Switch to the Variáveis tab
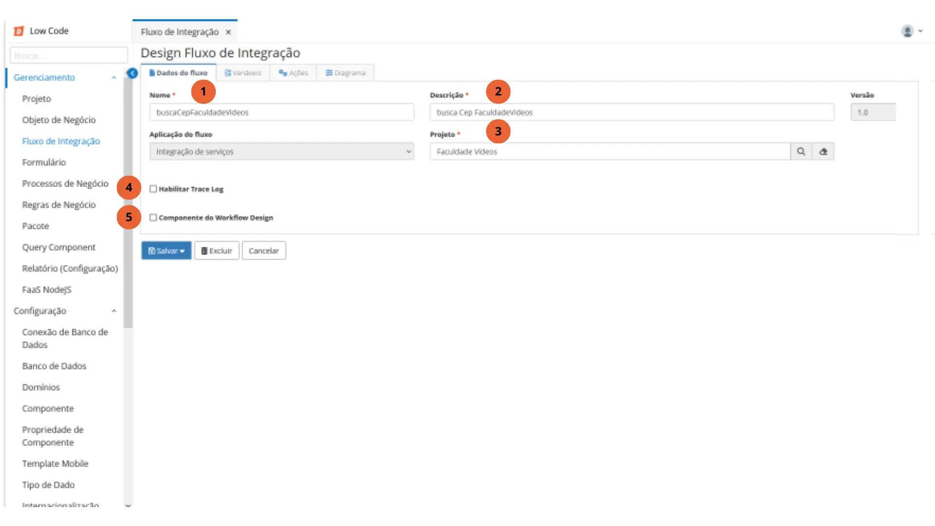 [243, 73]
